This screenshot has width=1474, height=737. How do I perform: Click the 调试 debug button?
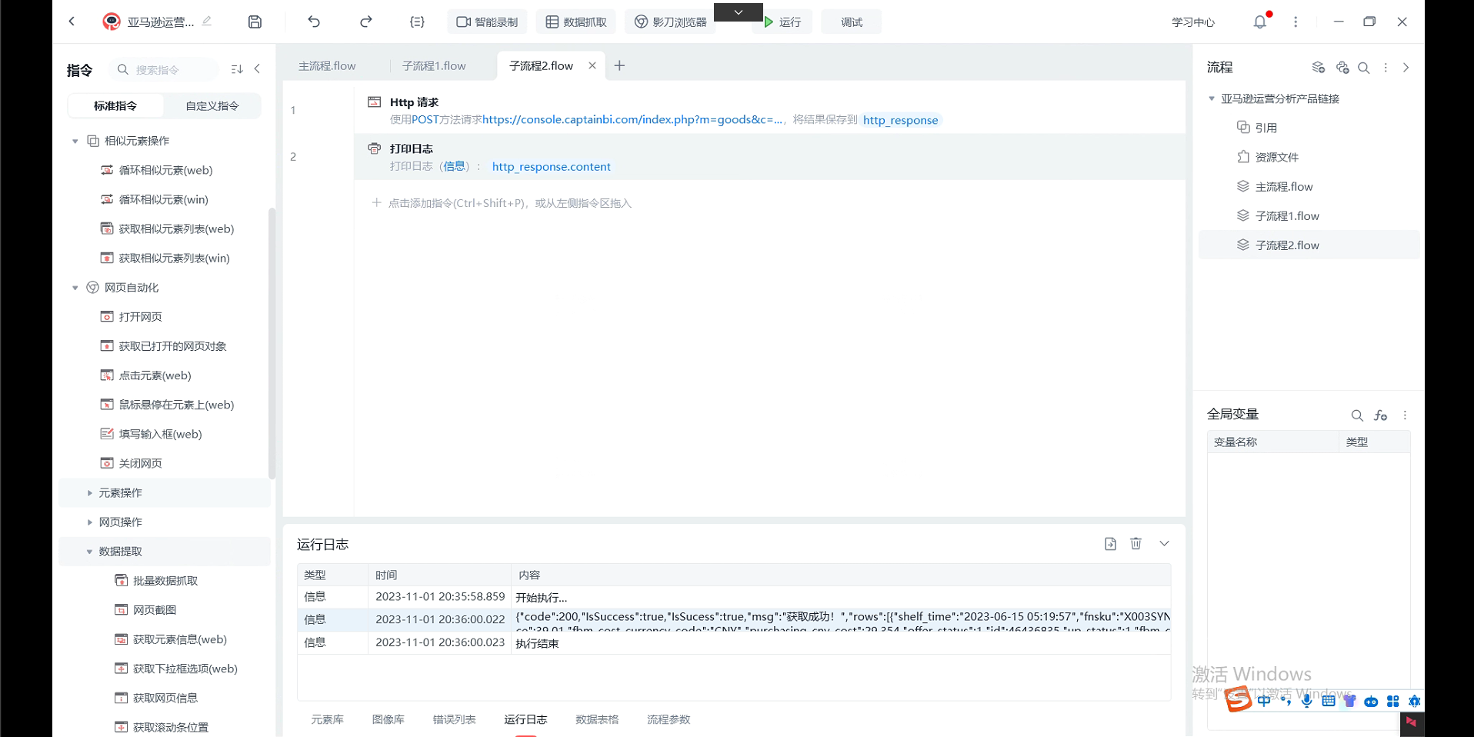(852, 22)
